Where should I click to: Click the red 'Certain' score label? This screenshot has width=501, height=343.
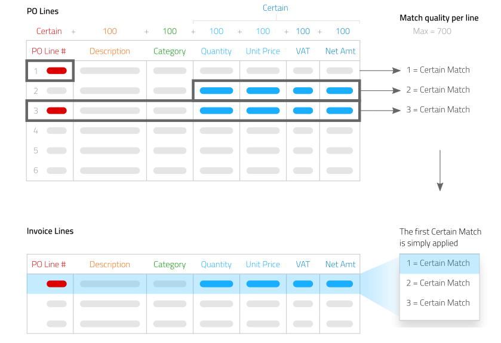click(x=49, y=31)
